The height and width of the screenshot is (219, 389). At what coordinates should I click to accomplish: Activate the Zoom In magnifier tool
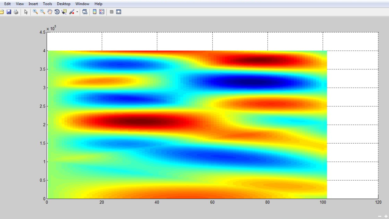click(x=35, y=12)
